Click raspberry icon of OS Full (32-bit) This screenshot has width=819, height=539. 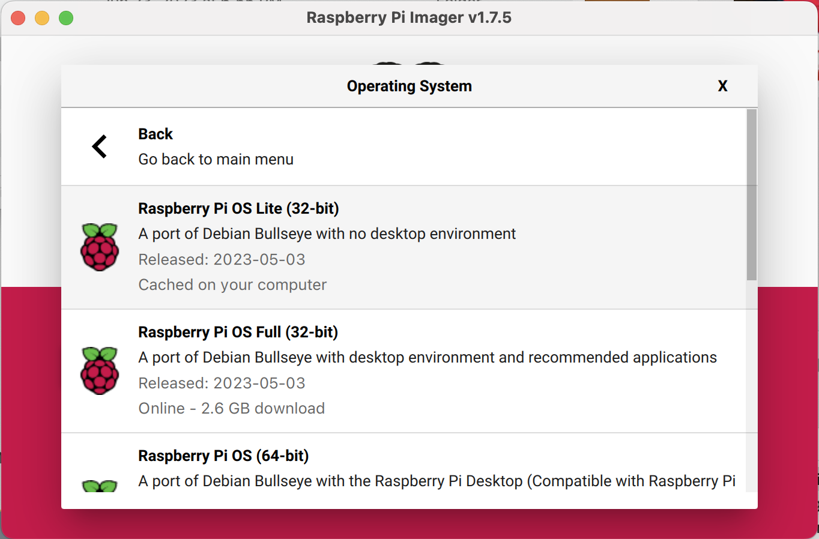click(100, 370)
